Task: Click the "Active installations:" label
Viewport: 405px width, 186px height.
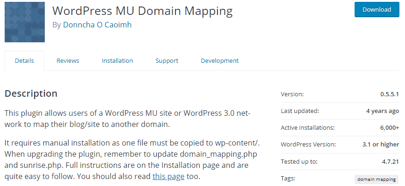Action: click(x=307, y=127)
